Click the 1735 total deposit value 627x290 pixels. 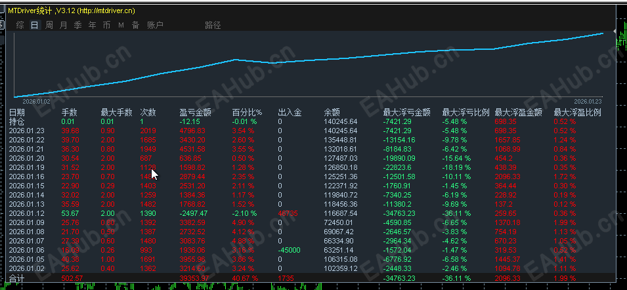click(286, 278)
